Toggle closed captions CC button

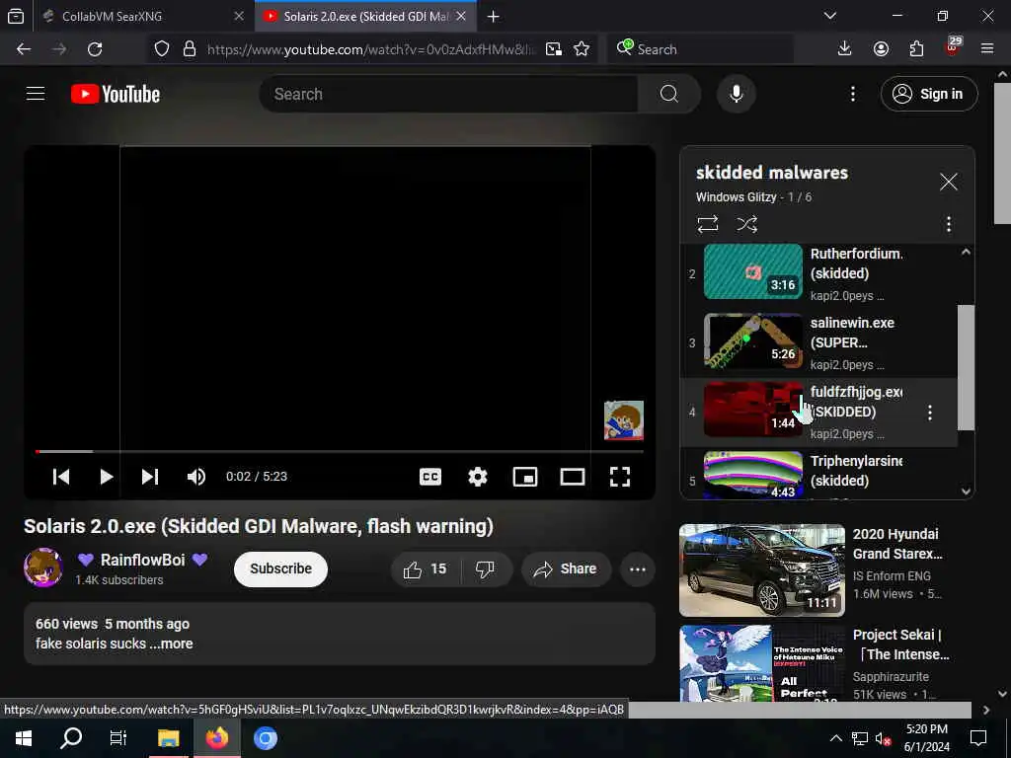tap(430, 477)
